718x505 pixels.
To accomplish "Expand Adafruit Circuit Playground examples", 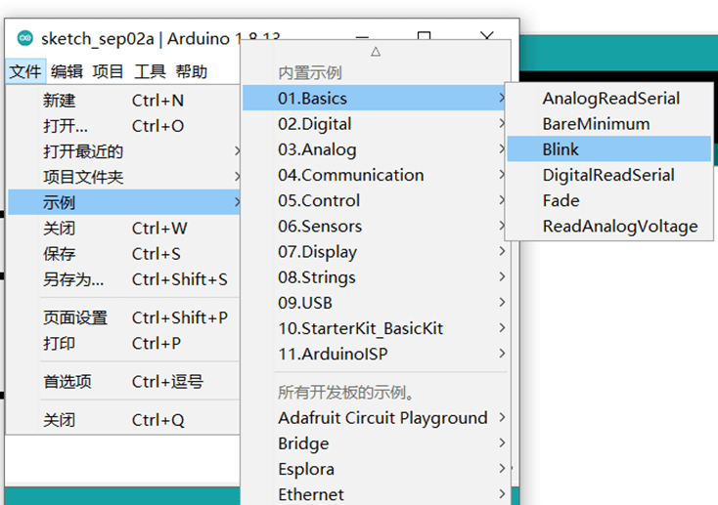I will point(375,418).
